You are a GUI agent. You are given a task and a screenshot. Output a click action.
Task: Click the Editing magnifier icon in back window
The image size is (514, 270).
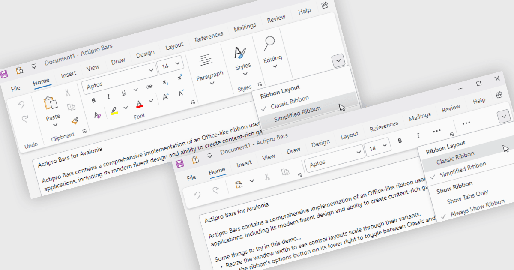269,42
